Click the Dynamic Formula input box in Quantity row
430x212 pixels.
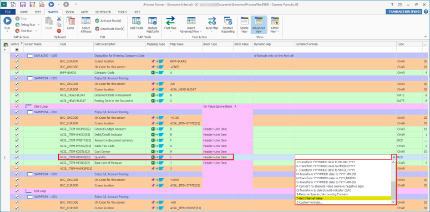[x=343, y=157]
